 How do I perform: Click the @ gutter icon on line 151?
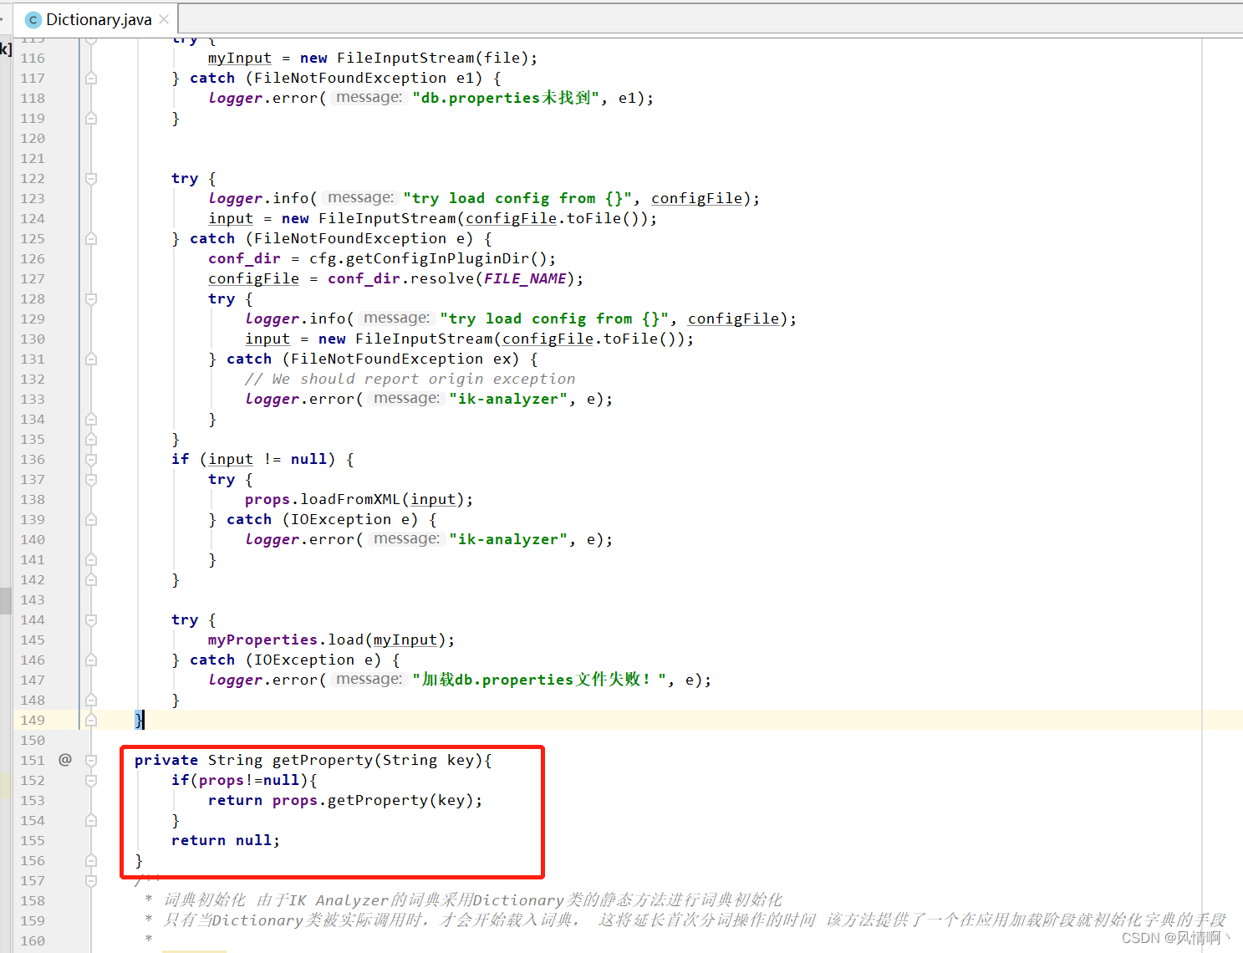point(65,760)
